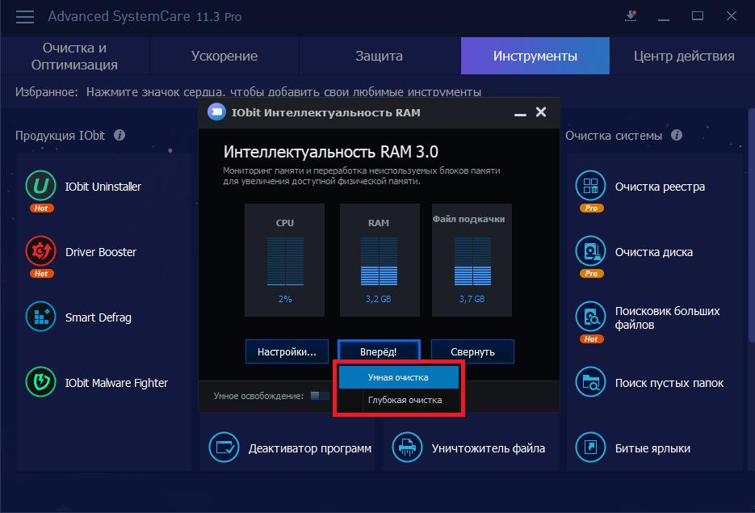755x513 pixels.
Task: Click the Битые ярлыки label
Action: click(652, 448)
